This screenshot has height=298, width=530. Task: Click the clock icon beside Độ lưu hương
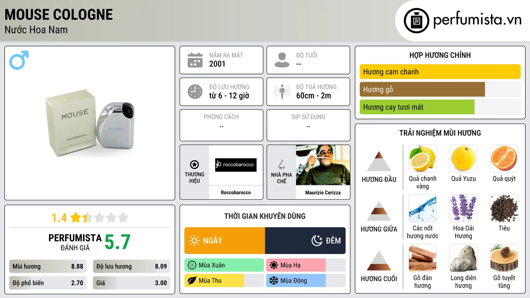(x=195, y=92)
